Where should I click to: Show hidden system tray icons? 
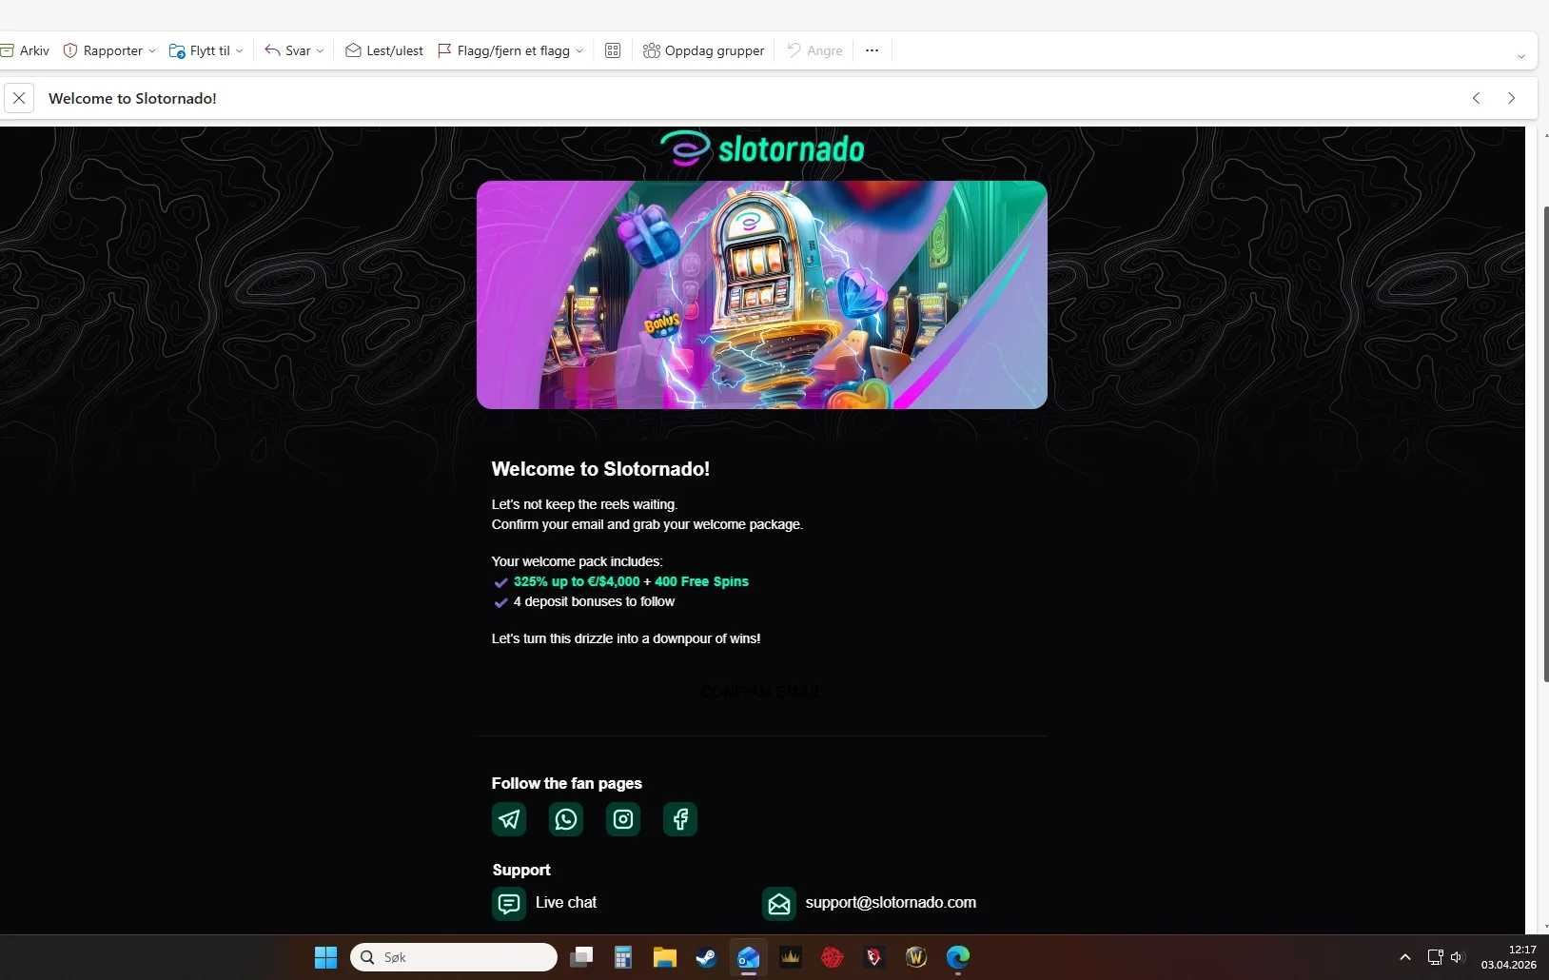point(1405,957)
